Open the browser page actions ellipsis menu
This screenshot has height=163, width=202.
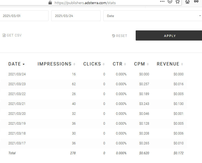[x=162, y=2]
